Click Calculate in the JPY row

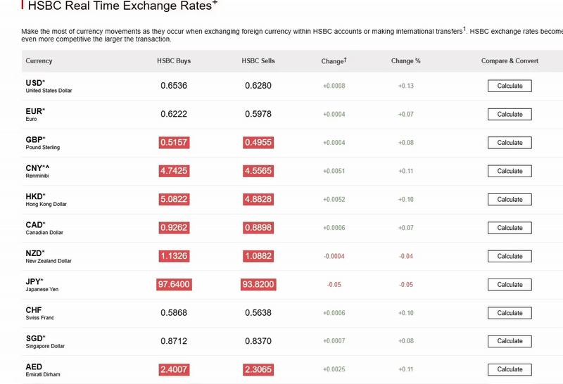click(510, 284)
